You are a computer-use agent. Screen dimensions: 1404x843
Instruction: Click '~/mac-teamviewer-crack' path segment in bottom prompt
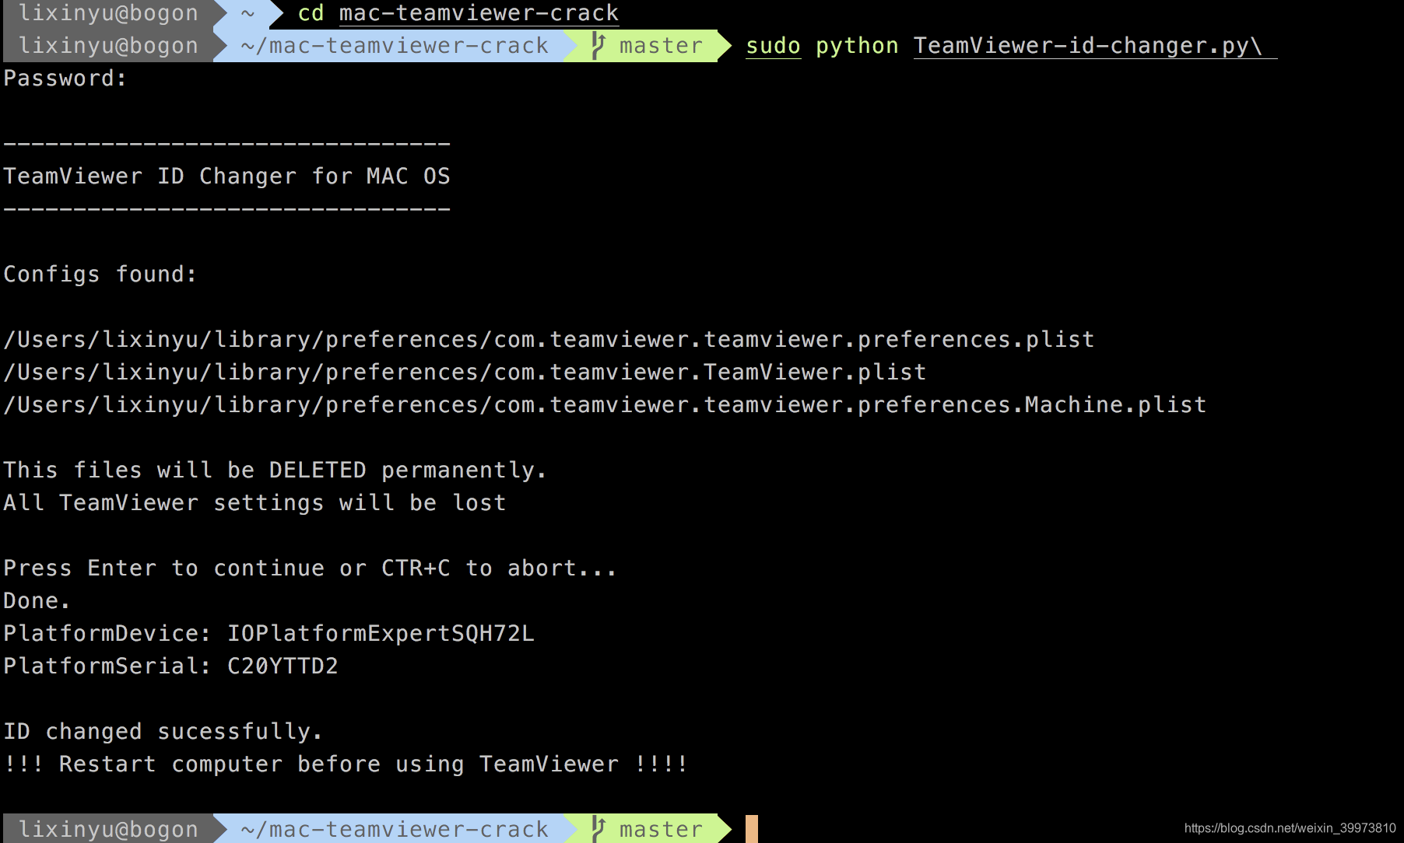pyautogui.click(x=395, y=829)
